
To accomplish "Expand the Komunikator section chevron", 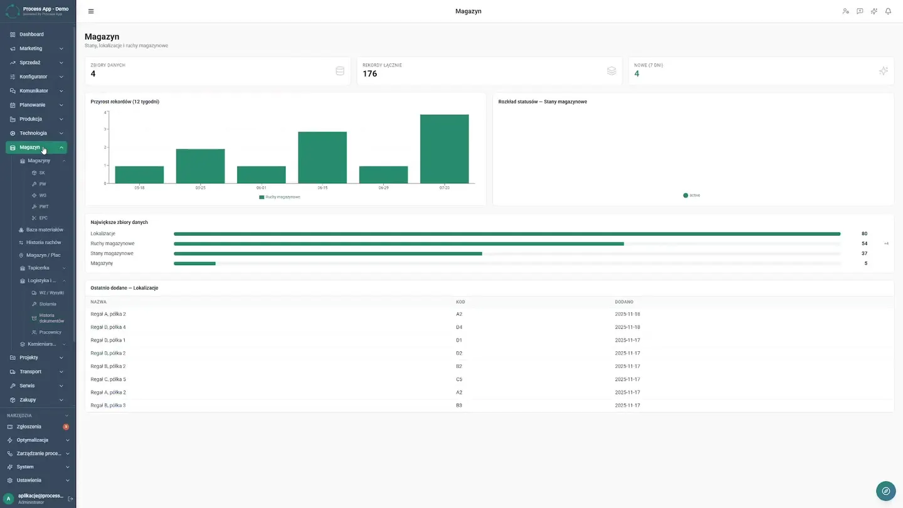I will (x=61, y=91).
